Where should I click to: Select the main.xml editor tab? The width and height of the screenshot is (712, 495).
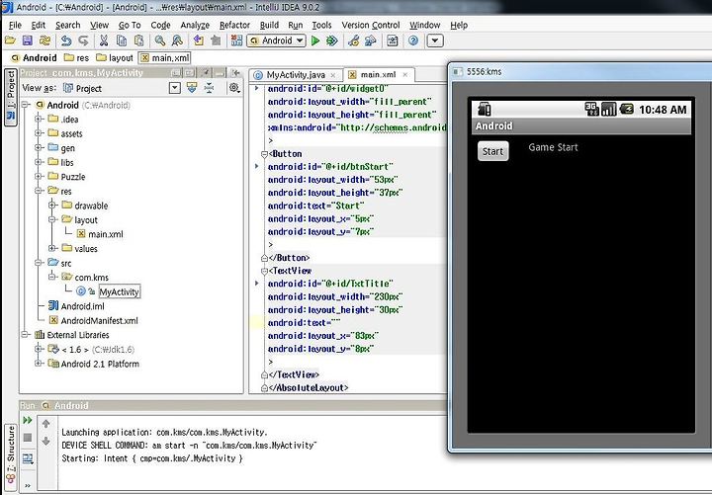tap(378, 75)
